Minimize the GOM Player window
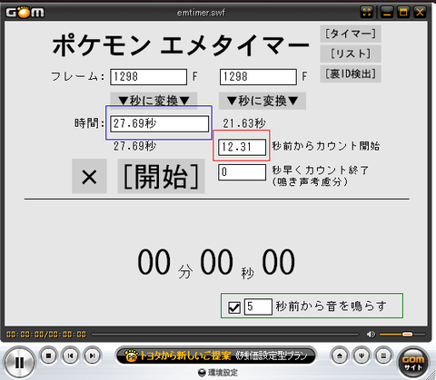Screen dimensions: 436x380 pyautogui.click(x=387, y=13)
